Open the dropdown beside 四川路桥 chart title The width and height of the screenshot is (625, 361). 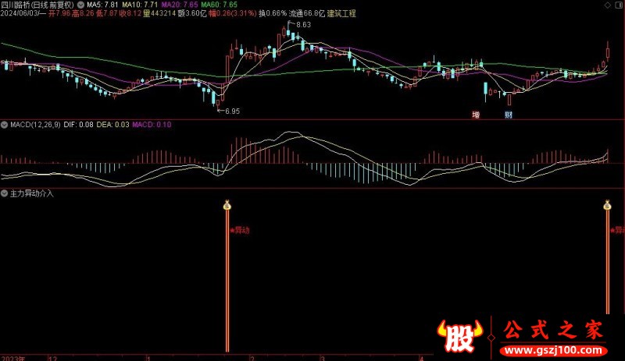coord(80,5)
